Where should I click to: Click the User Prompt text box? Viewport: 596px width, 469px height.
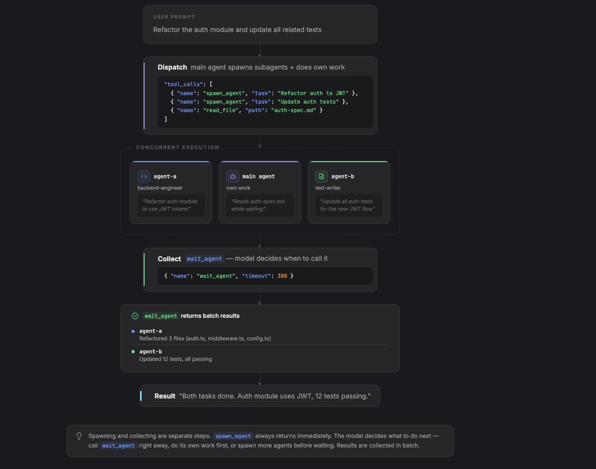tap(260, 25)
